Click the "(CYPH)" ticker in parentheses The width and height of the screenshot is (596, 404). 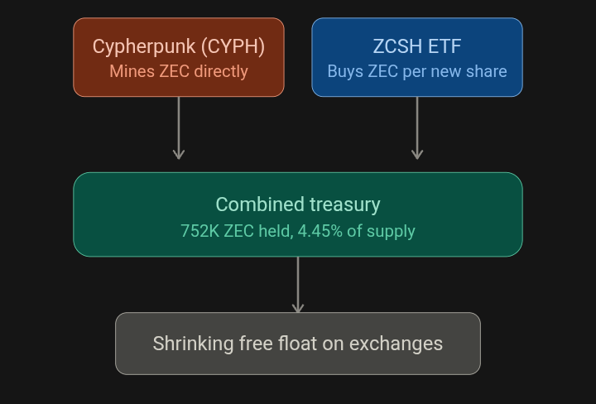[233, 46]
